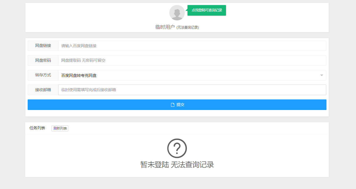The width and height of the screenshot is (356, 189).
Task: Focus the 网盘密码 extraction code field
Action: coord(192,60)
